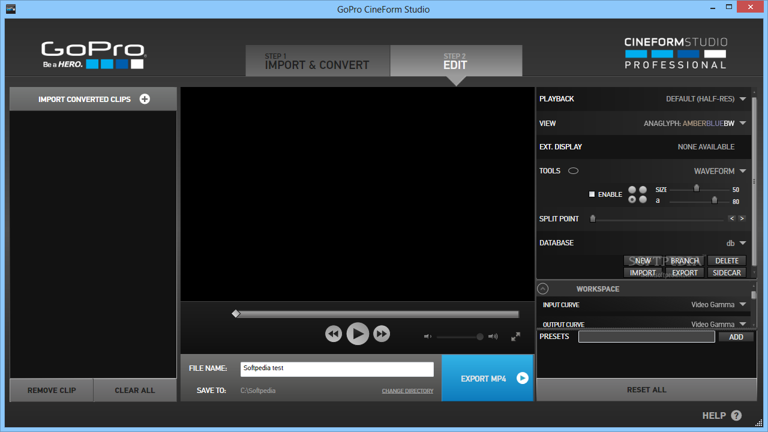Click the database NEW button

[x=643, y=260]
